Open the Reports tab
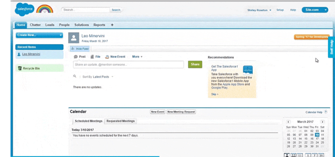The width and height of the screenshot is (335, 157). 99,25
